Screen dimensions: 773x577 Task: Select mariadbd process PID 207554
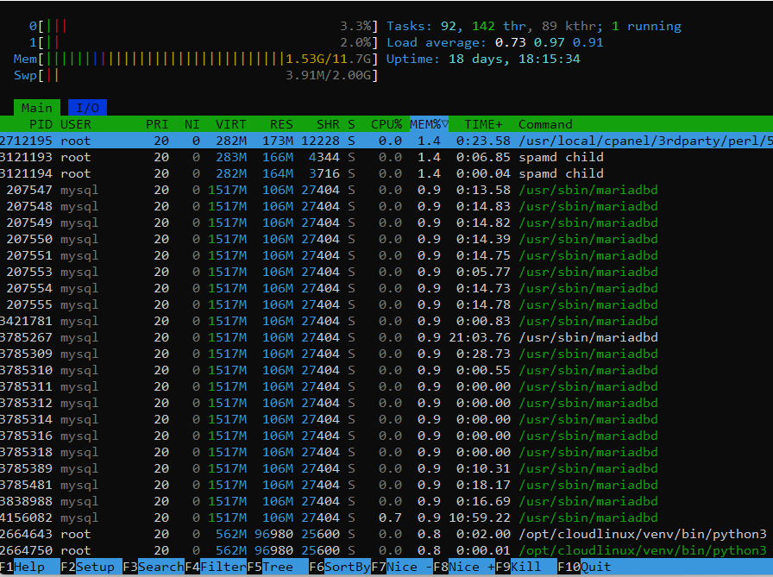tap(386, 288)
